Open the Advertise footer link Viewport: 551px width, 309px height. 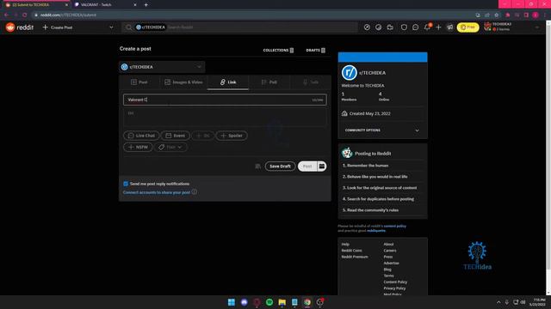(392, 264)
